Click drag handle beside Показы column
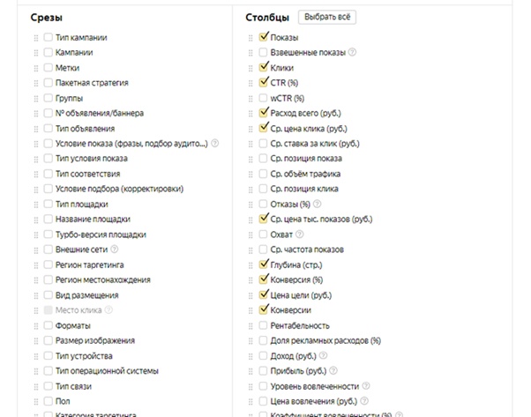The height and width of the screenshot is (417, 531). coord(252,37)
